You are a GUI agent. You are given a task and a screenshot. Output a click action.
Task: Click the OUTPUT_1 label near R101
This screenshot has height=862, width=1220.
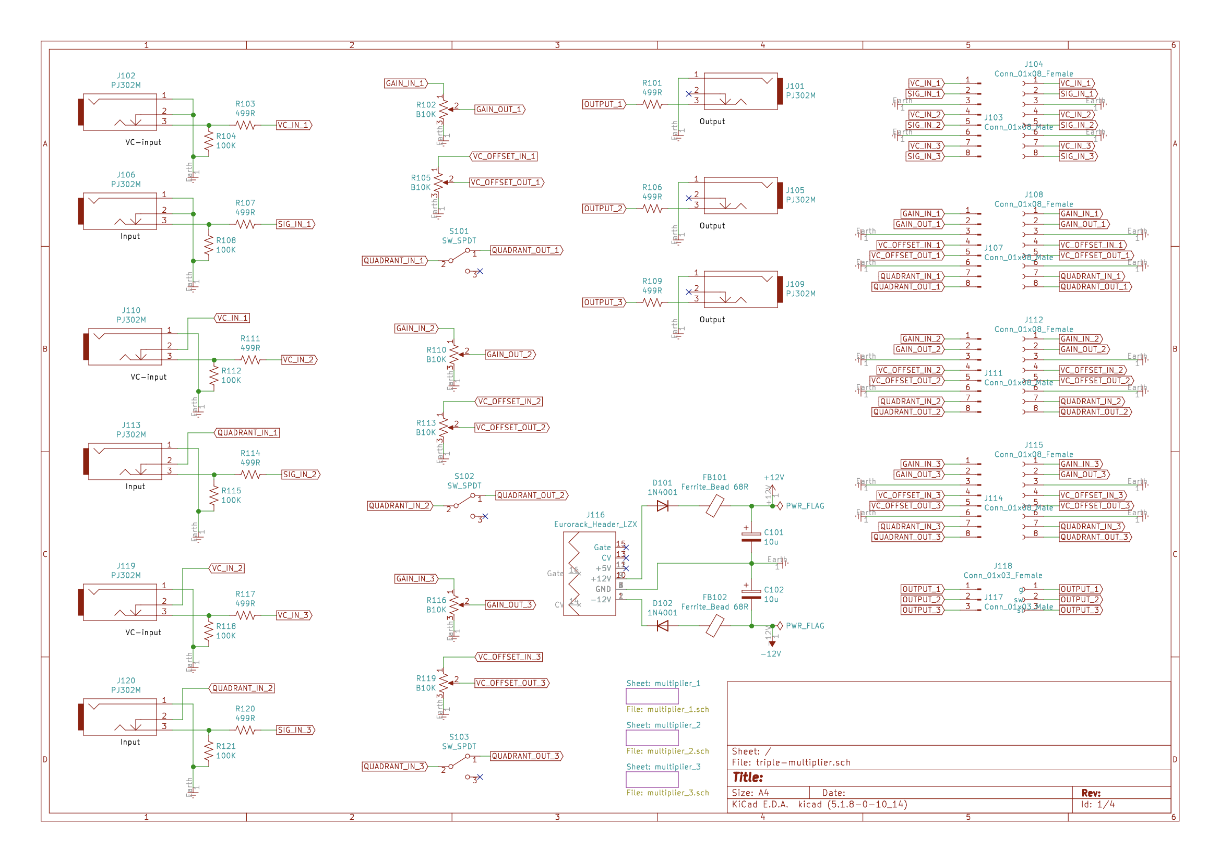(605, 104)
